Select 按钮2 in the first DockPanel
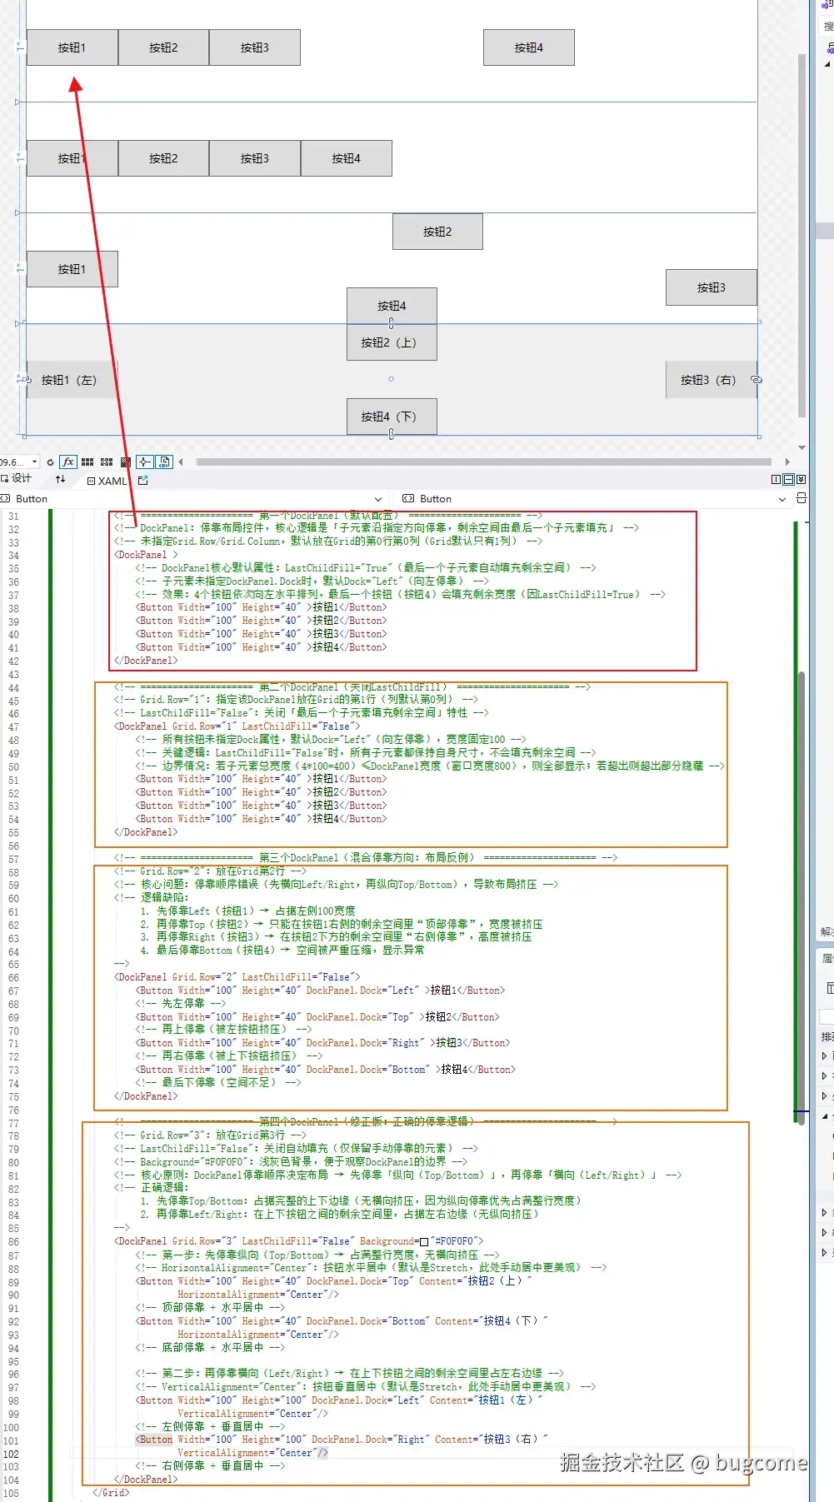The width and height of the screenshot is (834, 1502). pyautogui.click(x=163, y=47)
